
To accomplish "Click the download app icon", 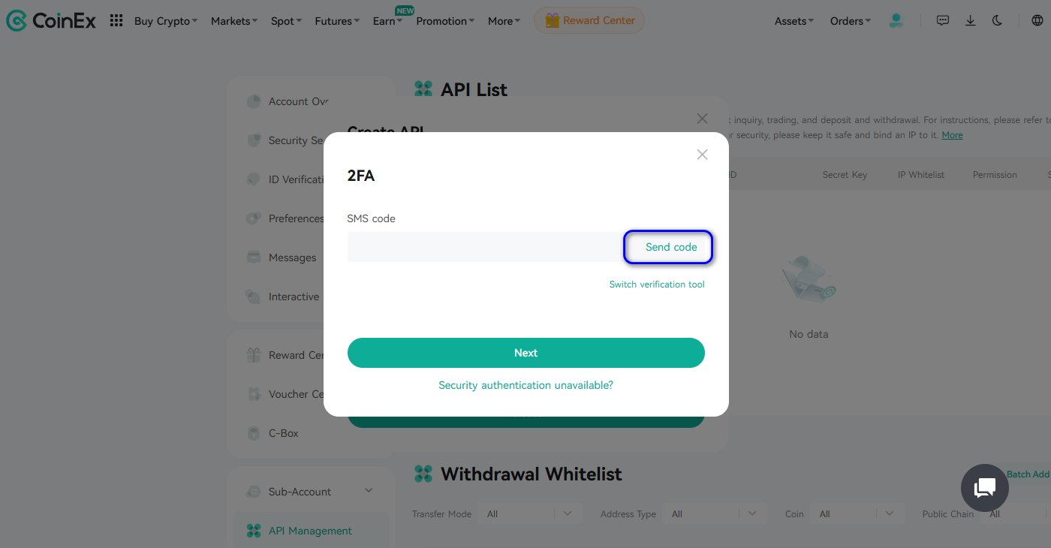I will pos(970,21).
